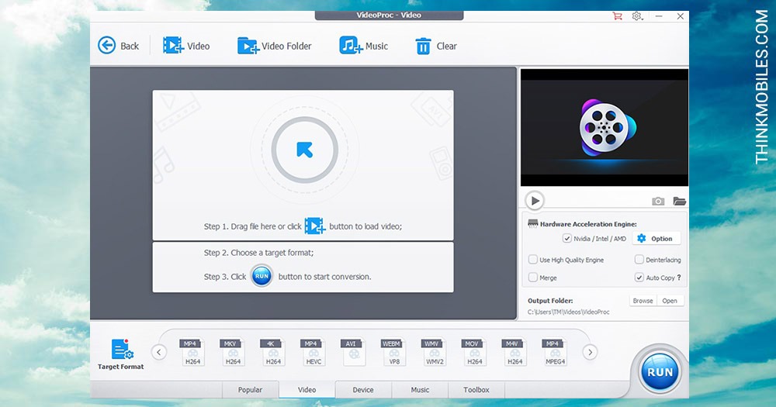Select MP4 MPEG4 output format
The height and width of the screenshot is (407, 776).
(x=555, y=352)
